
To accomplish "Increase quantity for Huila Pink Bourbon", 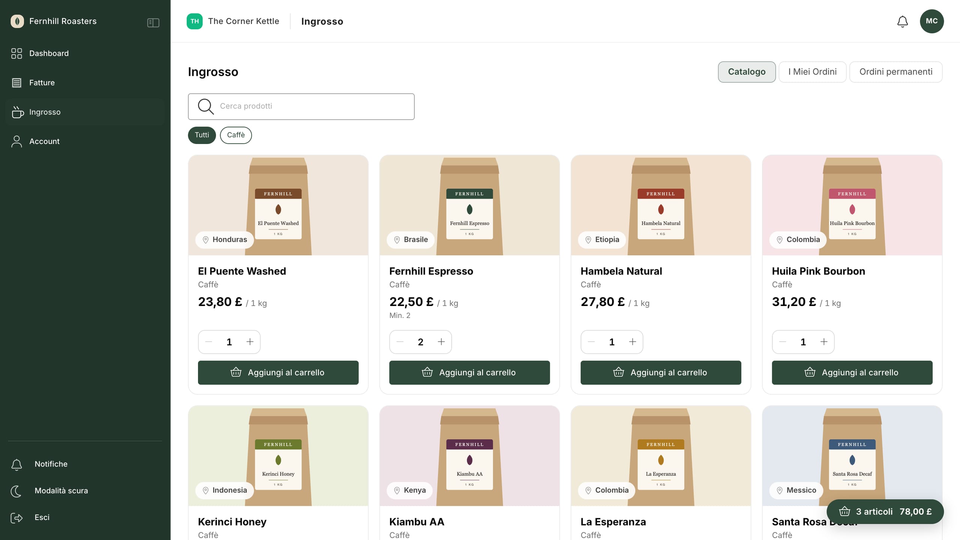I will pos(823,342).
